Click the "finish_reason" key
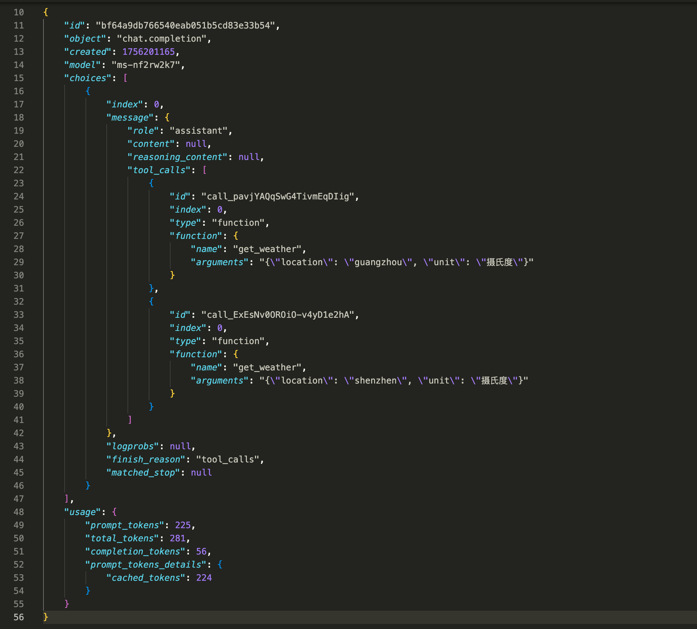The width and height of the screenshot is (697, 629). (x=146, y=460)
